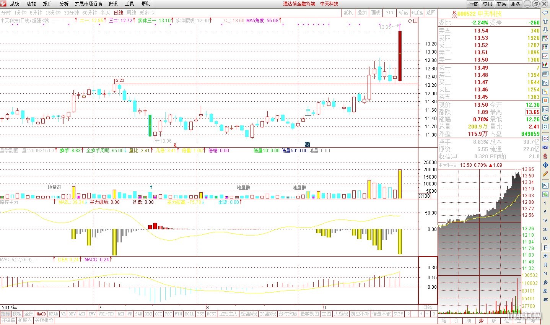Screen dimensions: 550x325
Task: Click the 开弹幕 button at bottom left
Action: (x=8, y=320)
